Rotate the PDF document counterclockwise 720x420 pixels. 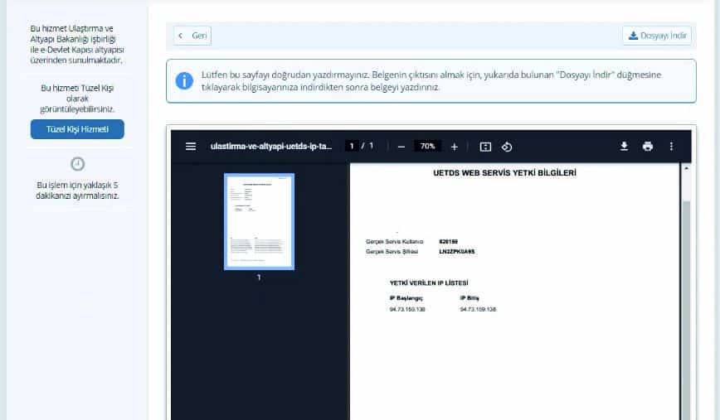pyautogui.click(x=507, y=147)
